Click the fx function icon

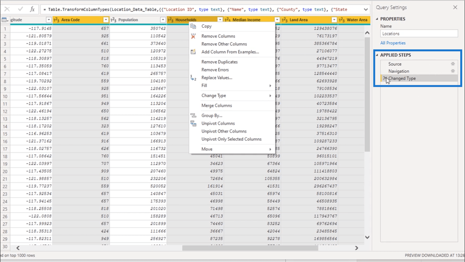click(x=32, y=9)
